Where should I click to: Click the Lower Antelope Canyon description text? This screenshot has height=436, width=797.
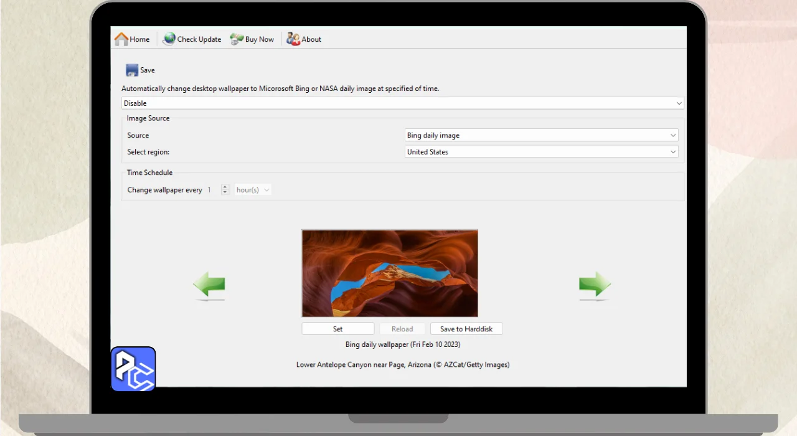coord(403,365)
